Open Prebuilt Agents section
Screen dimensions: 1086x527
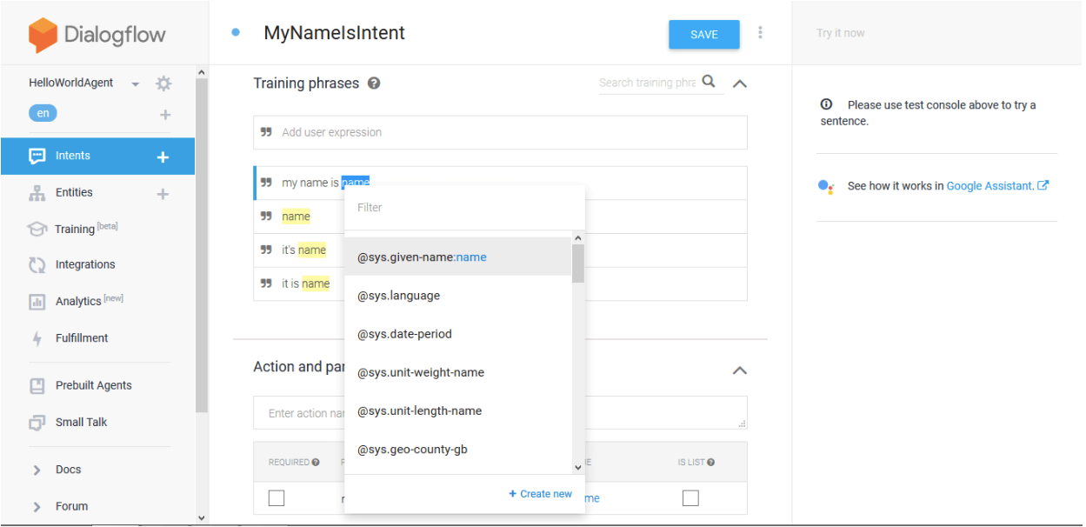36,385
